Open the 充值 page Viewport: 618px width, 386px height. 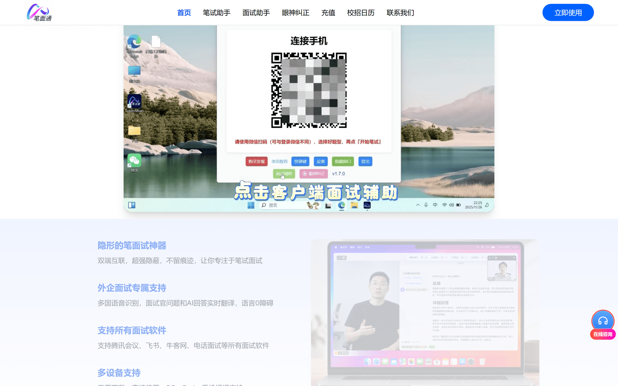(328, 13)
